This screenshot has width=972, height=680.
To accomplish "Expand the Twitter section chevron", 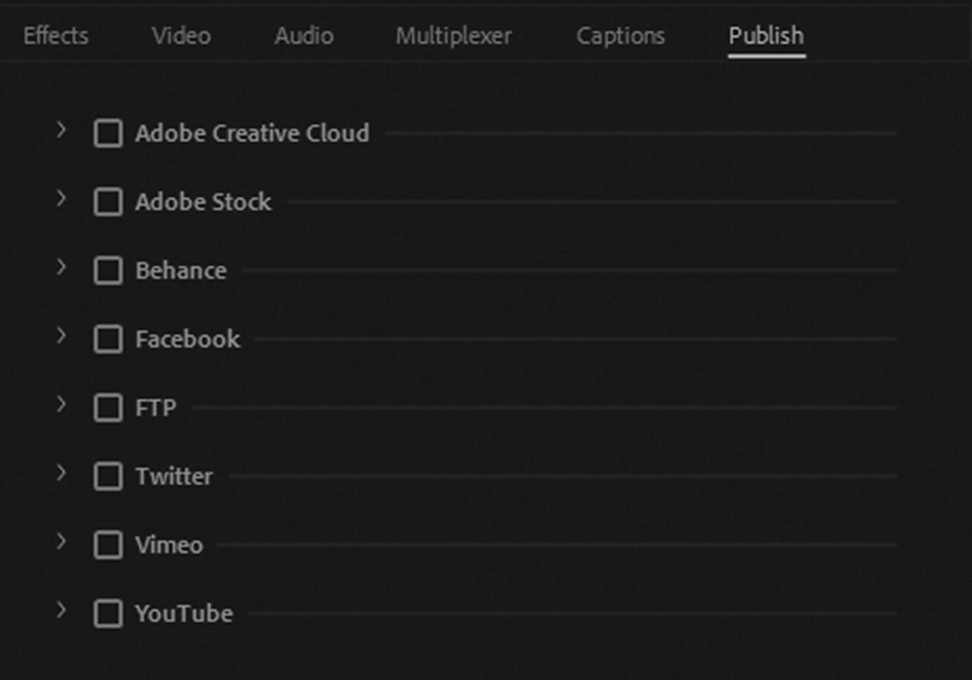I will (61, 474).
